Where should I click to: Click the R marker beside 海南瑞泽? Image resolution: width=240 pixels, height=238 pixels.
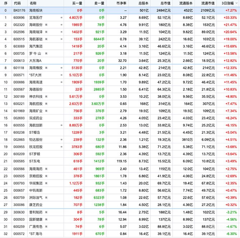click(x=46, y=32)
